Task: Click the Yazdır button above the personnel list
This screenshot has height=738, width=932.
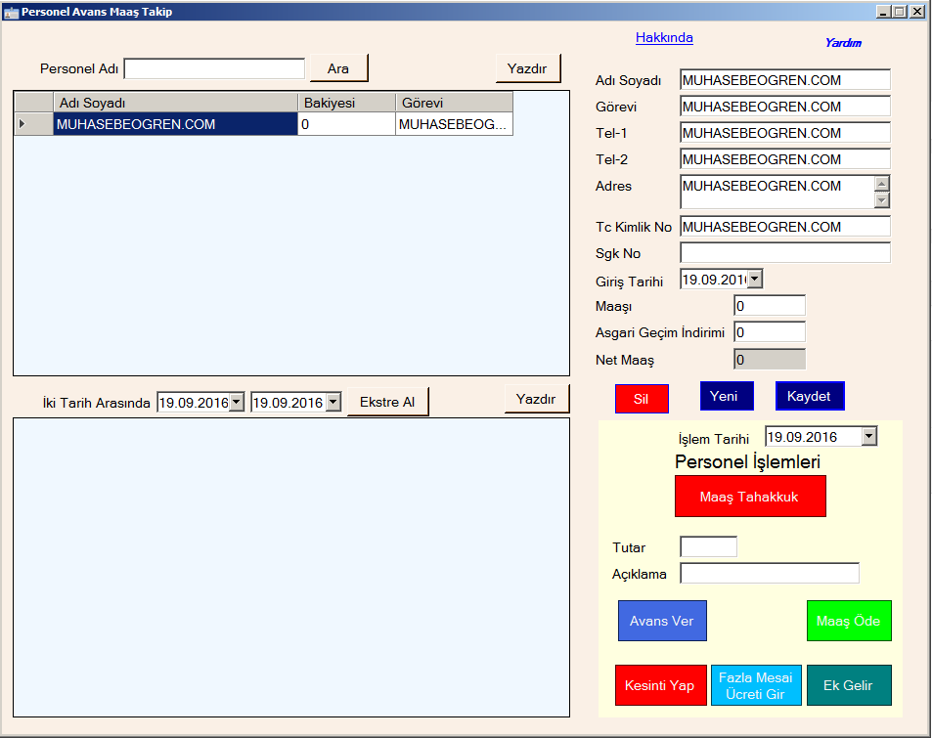Action: [528, 68]
